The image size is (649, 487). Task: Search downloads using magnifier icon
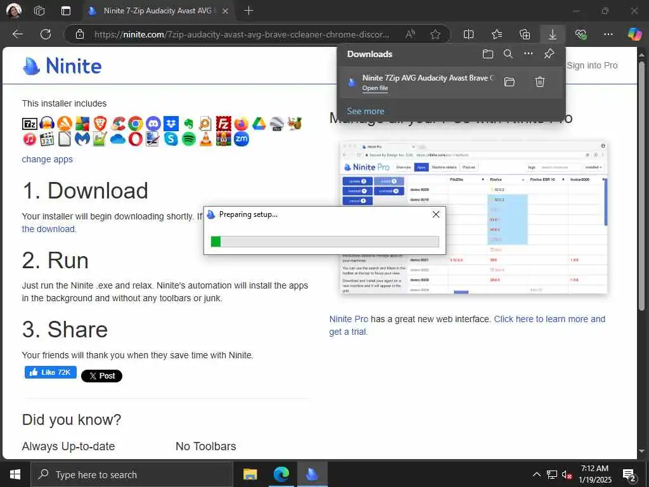tap(508, 54)
